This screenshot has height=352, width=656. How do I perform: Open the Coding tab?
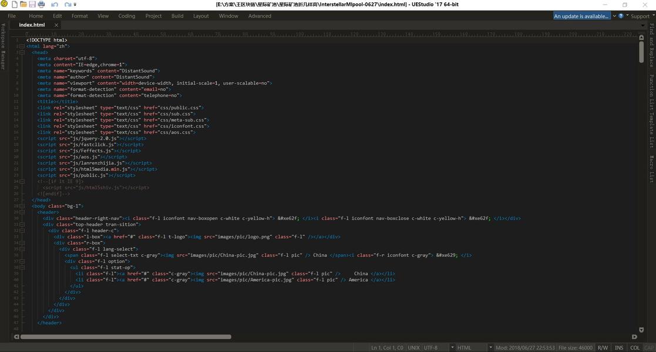(x=127, y=16)
